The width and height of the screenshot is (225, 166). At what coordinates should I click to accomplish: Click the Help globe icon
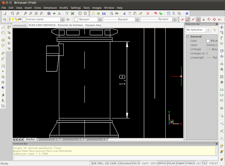(187, 14)
